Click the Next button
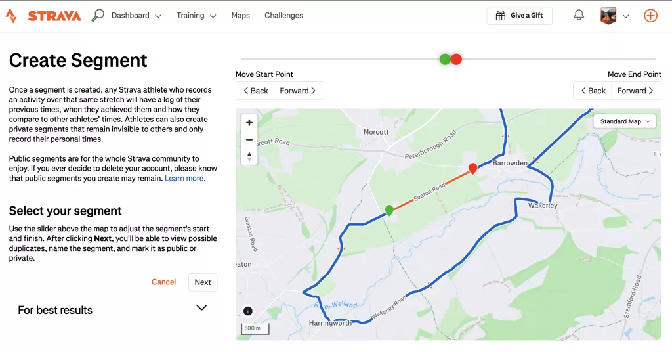 tap(203, 282)
